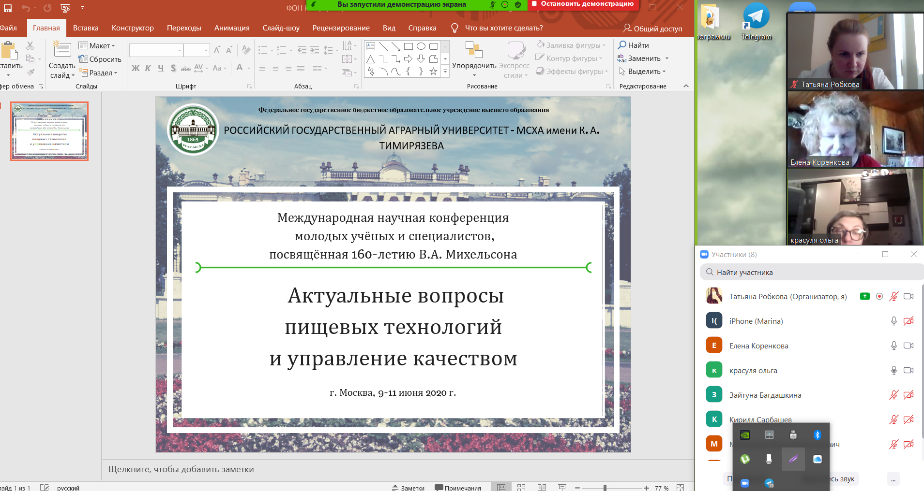The width and height of the screenshot is (924, 491).
Task: Open the slide sorter view from the status bar
Action: (x=521, y=488)
